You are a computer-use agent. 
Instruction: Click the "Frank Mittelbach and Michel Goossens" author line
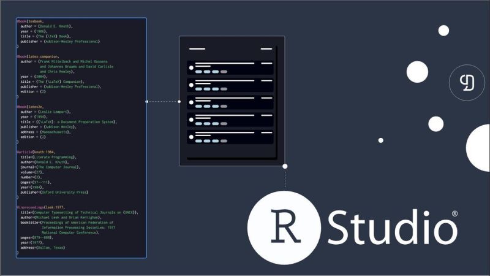click(64, 62)
